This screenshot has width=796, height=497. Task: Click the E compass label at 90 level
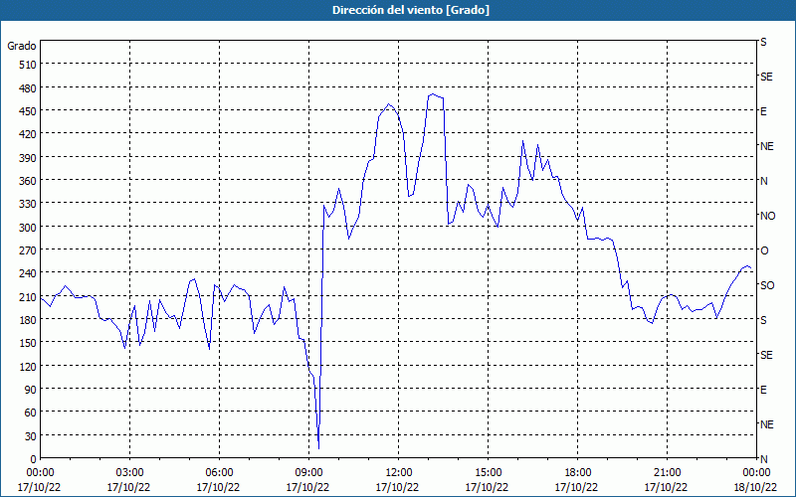[x=763, y=390]
